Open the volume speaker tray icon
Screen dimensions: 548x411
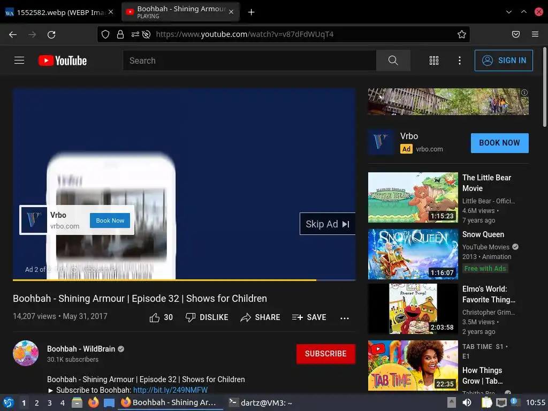click(467, 402)
